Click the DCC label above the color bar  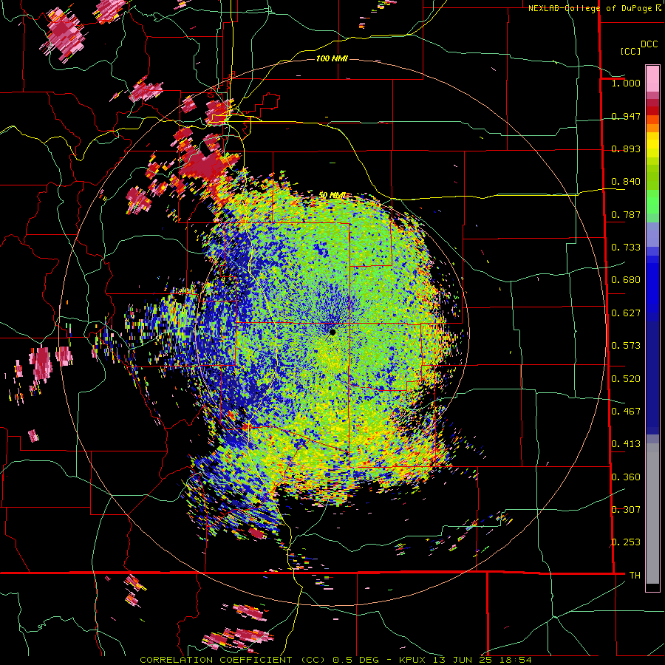click(x=649, y=44)
